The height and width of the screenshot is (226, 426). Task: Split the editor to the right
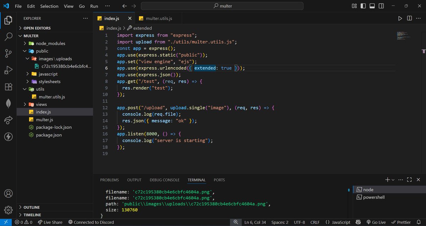pyautogui.click(x=409, y=18)
